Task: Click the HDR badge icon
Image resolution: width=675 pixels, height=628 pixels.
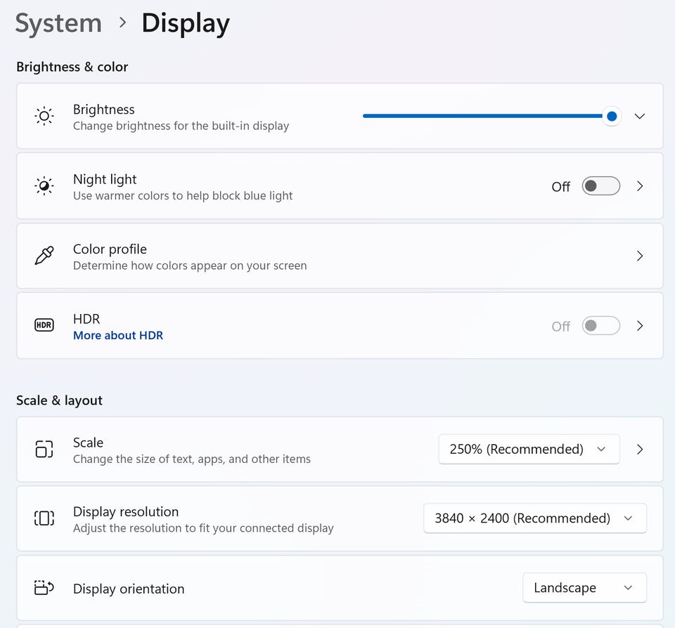Action: [x=44, y=325]
